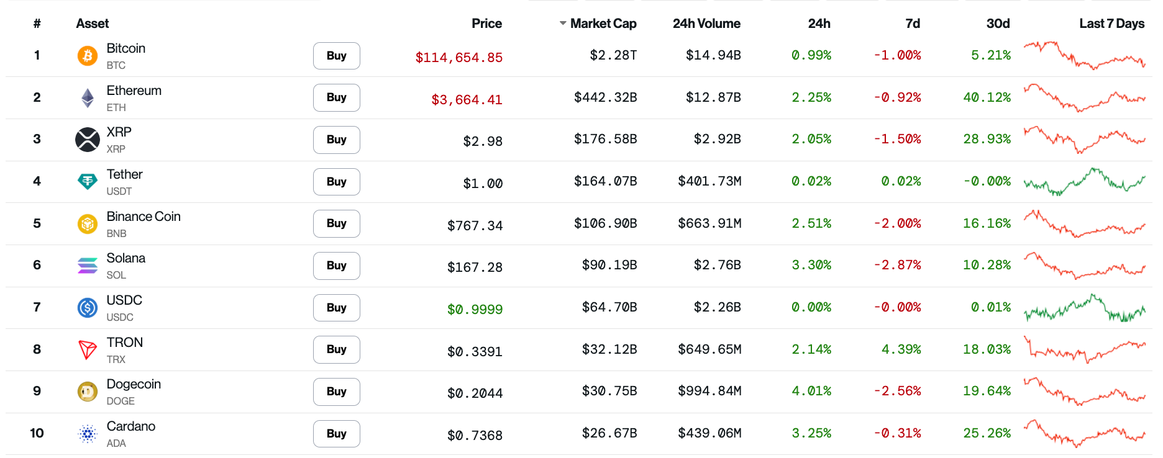The width and height of the screenshot is (1163, 458).
Task: Click the Dogecoin logo icon
Action: tap(88, 392)
